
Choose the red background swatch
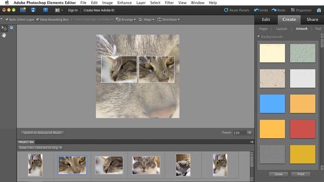click(303, 129)
